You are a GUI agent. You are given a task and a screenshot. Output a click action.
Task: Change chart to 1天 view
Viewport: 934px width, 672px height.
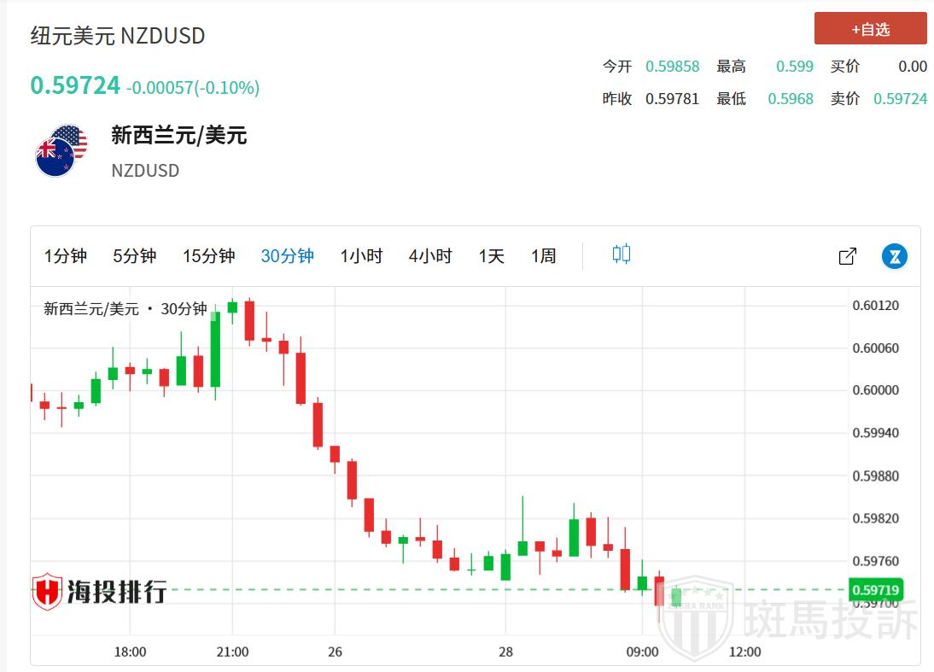pyautogui.click(x=492, y=256)
